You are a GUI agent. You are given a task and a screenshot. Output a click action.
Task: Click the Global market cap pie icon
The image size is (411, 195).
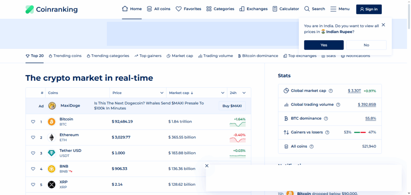286,91
